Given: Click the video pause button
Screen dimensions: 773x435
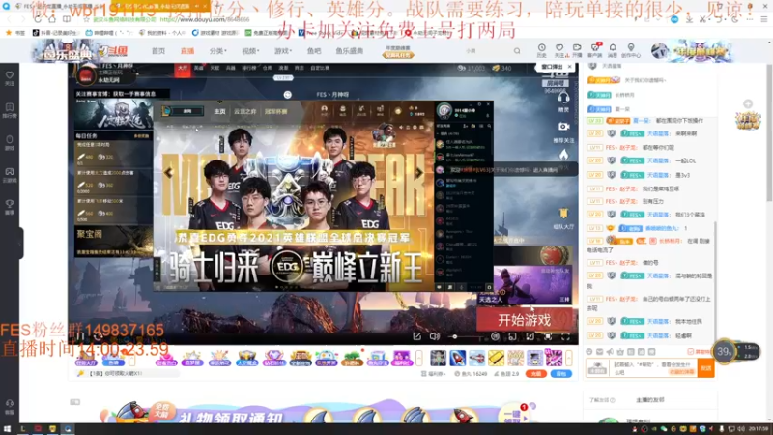Looking at the screenshot, I should click(x=80, y=336).
